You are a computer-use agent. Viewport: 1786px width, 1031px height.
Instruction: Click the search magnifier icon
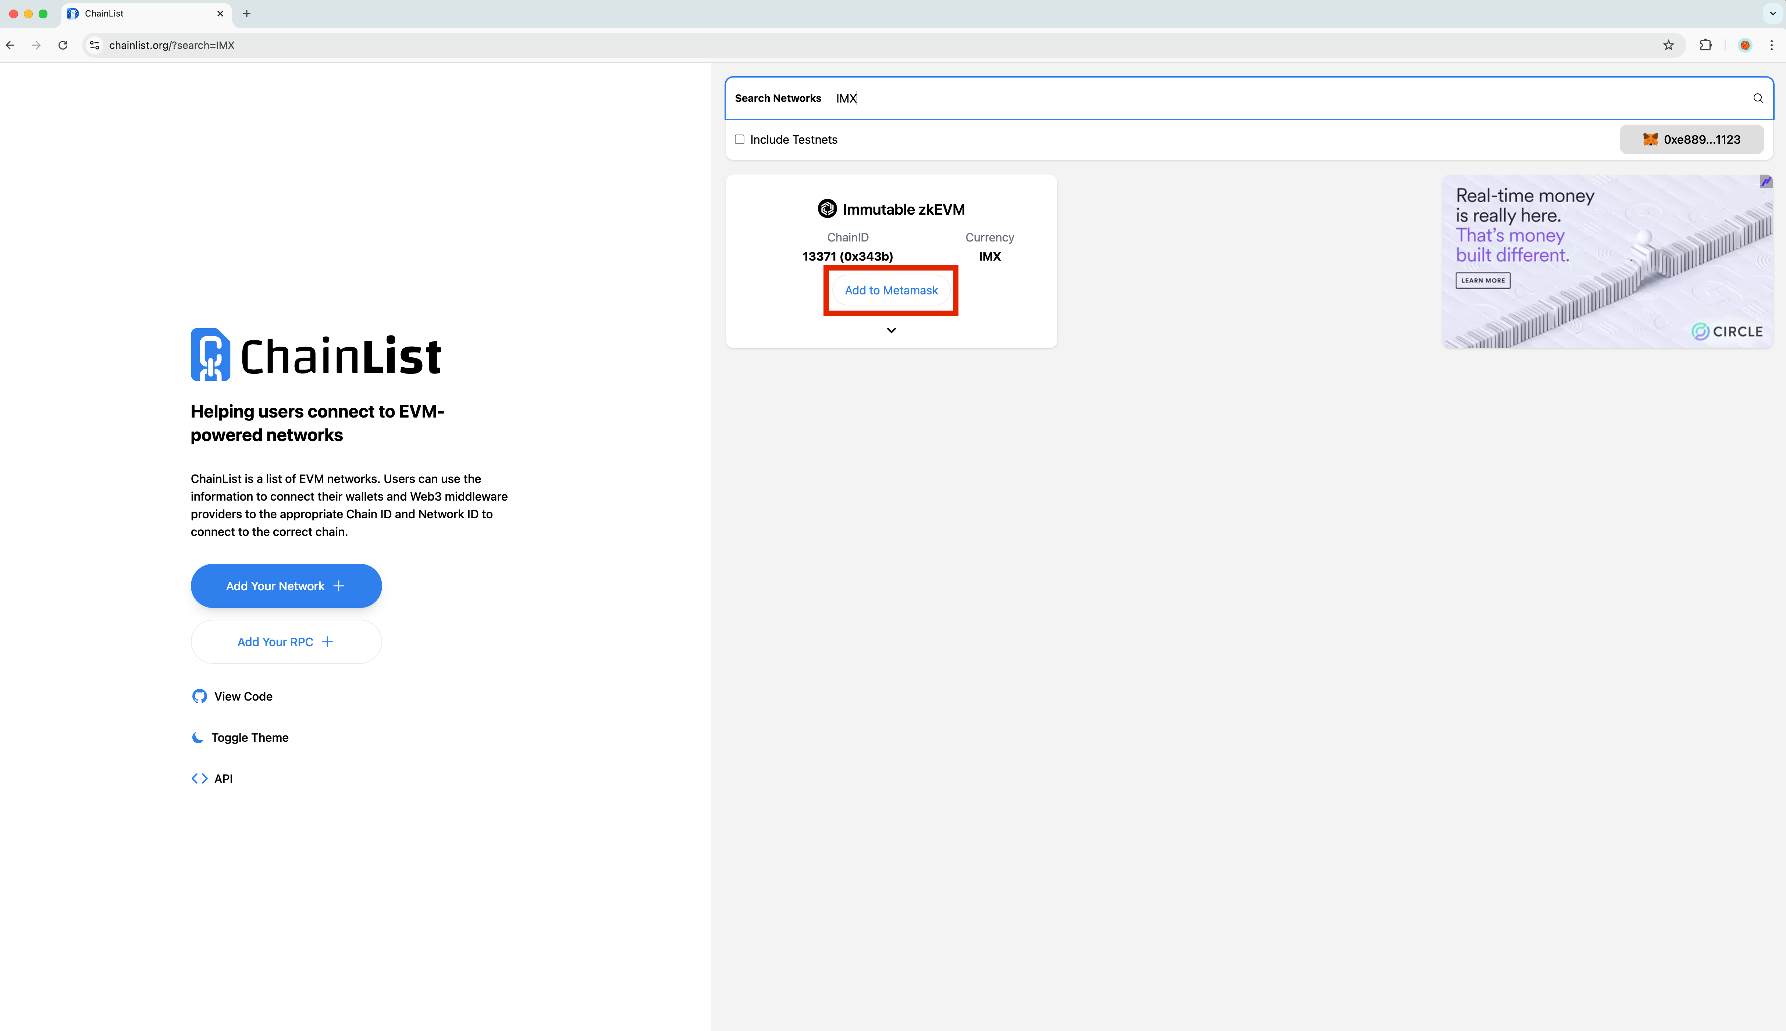coord(1758,99)
